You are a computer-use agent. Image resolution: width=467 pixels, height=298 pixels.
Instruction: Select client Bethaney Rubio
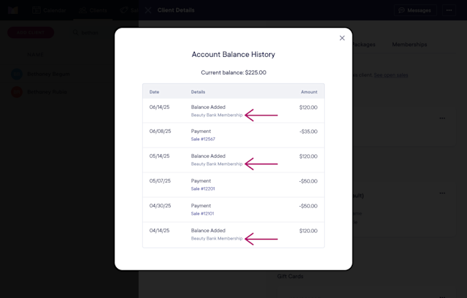click(x=47, y=92)
